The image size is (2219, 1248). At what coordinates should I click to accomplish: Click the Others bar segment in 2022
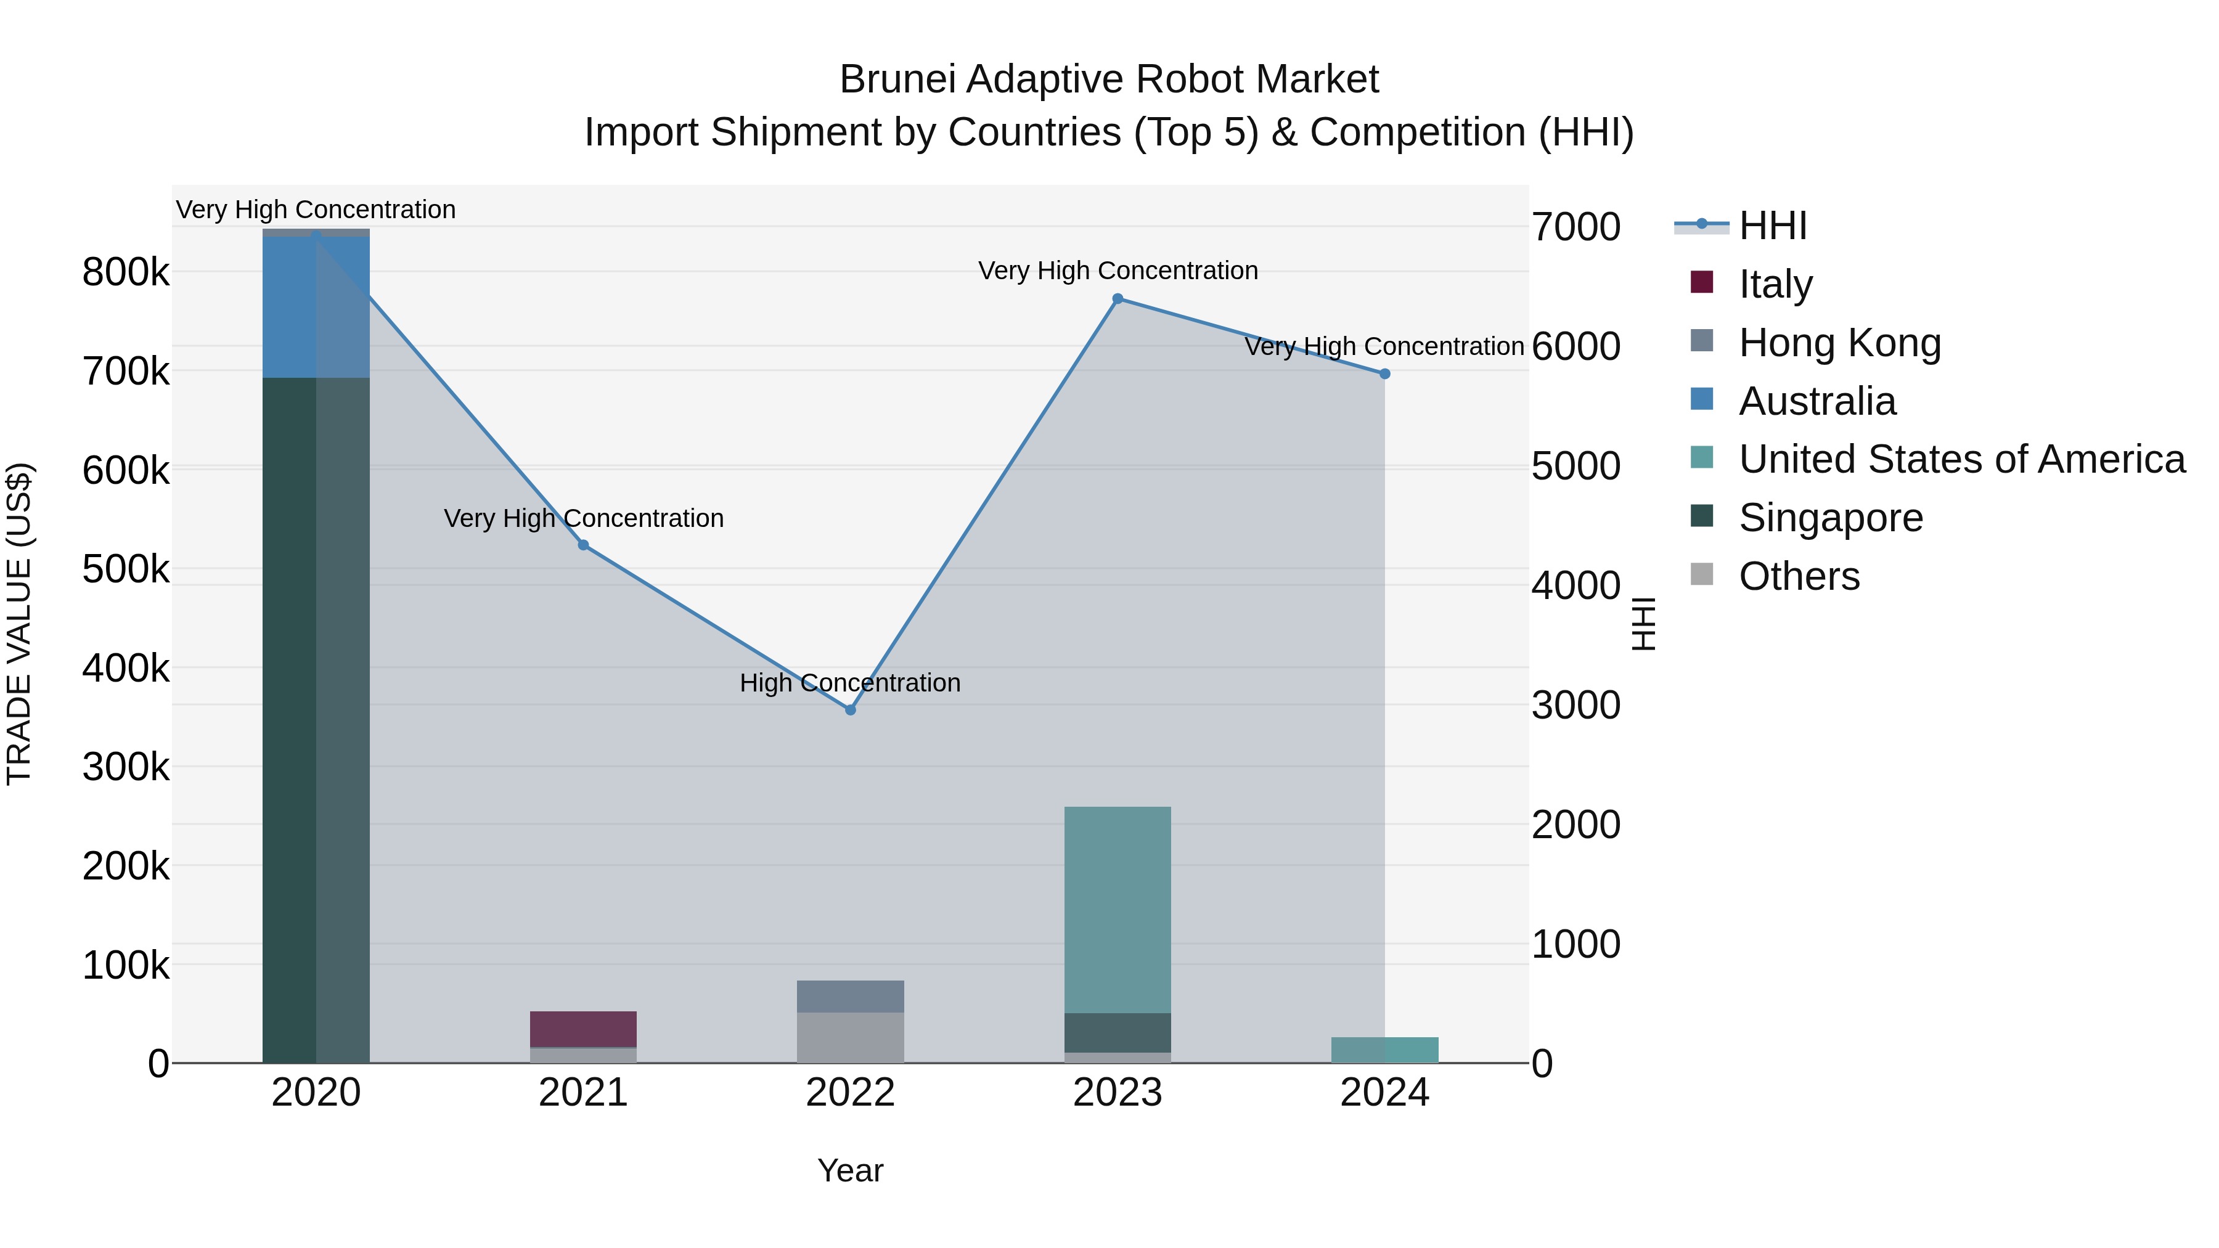pos(850,1038)
